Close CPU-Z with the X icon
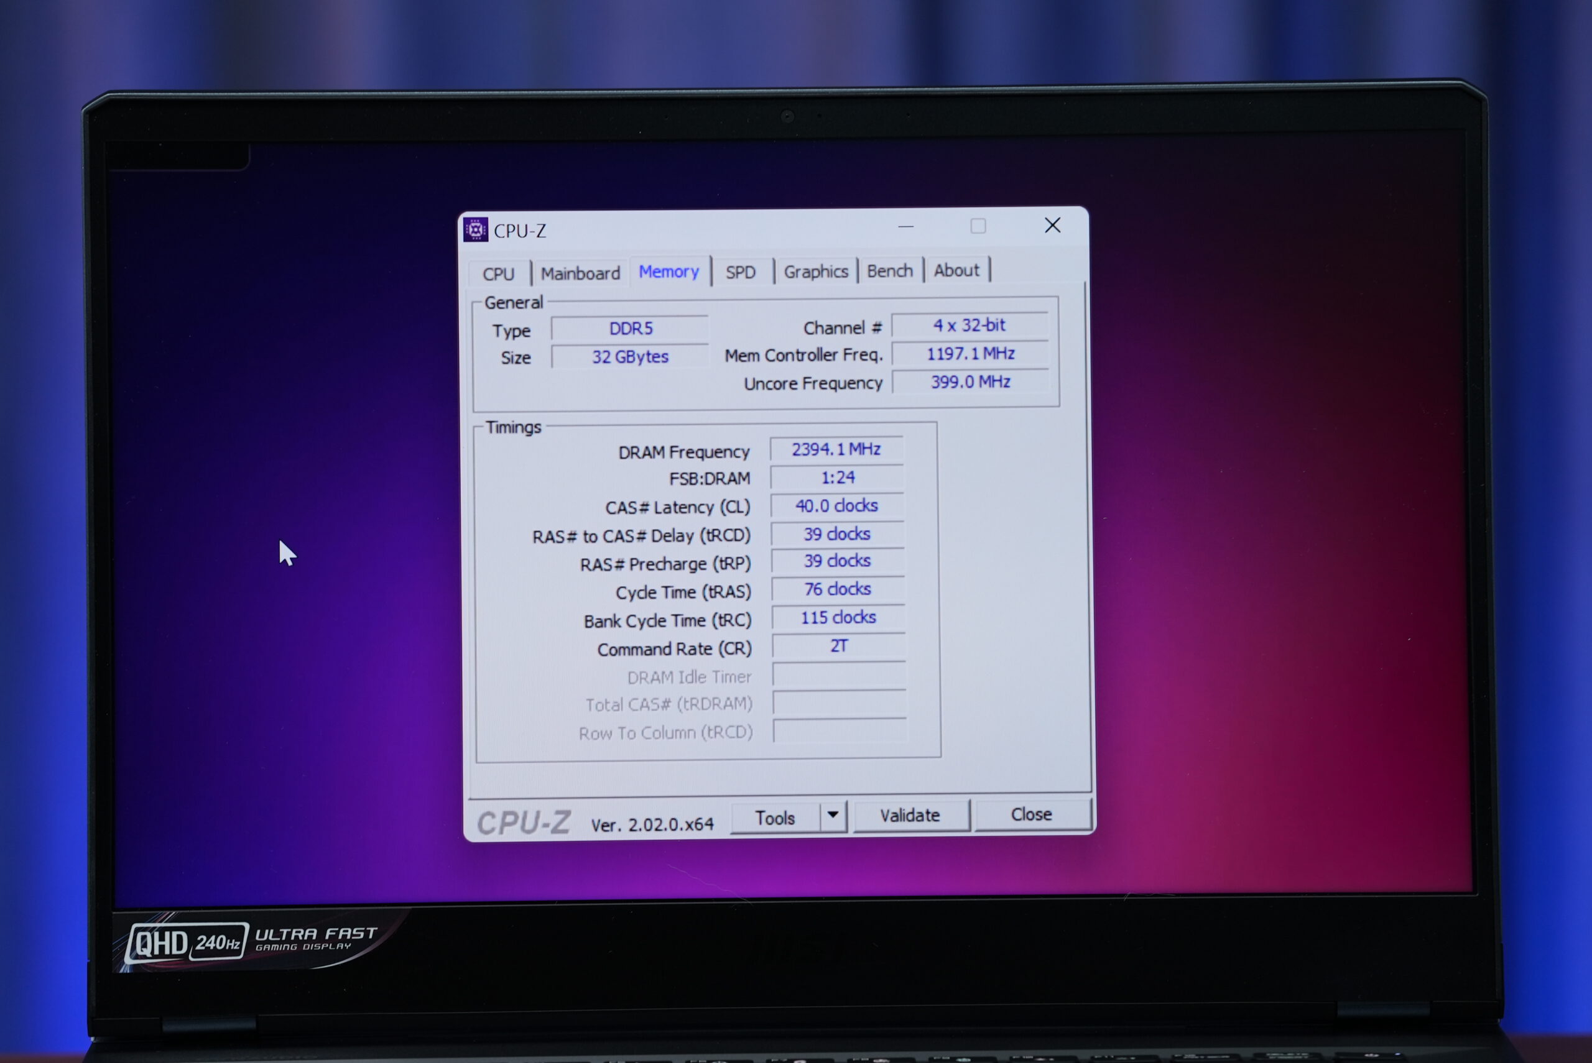1592x1063 pixels. (x=1052, y=225)
